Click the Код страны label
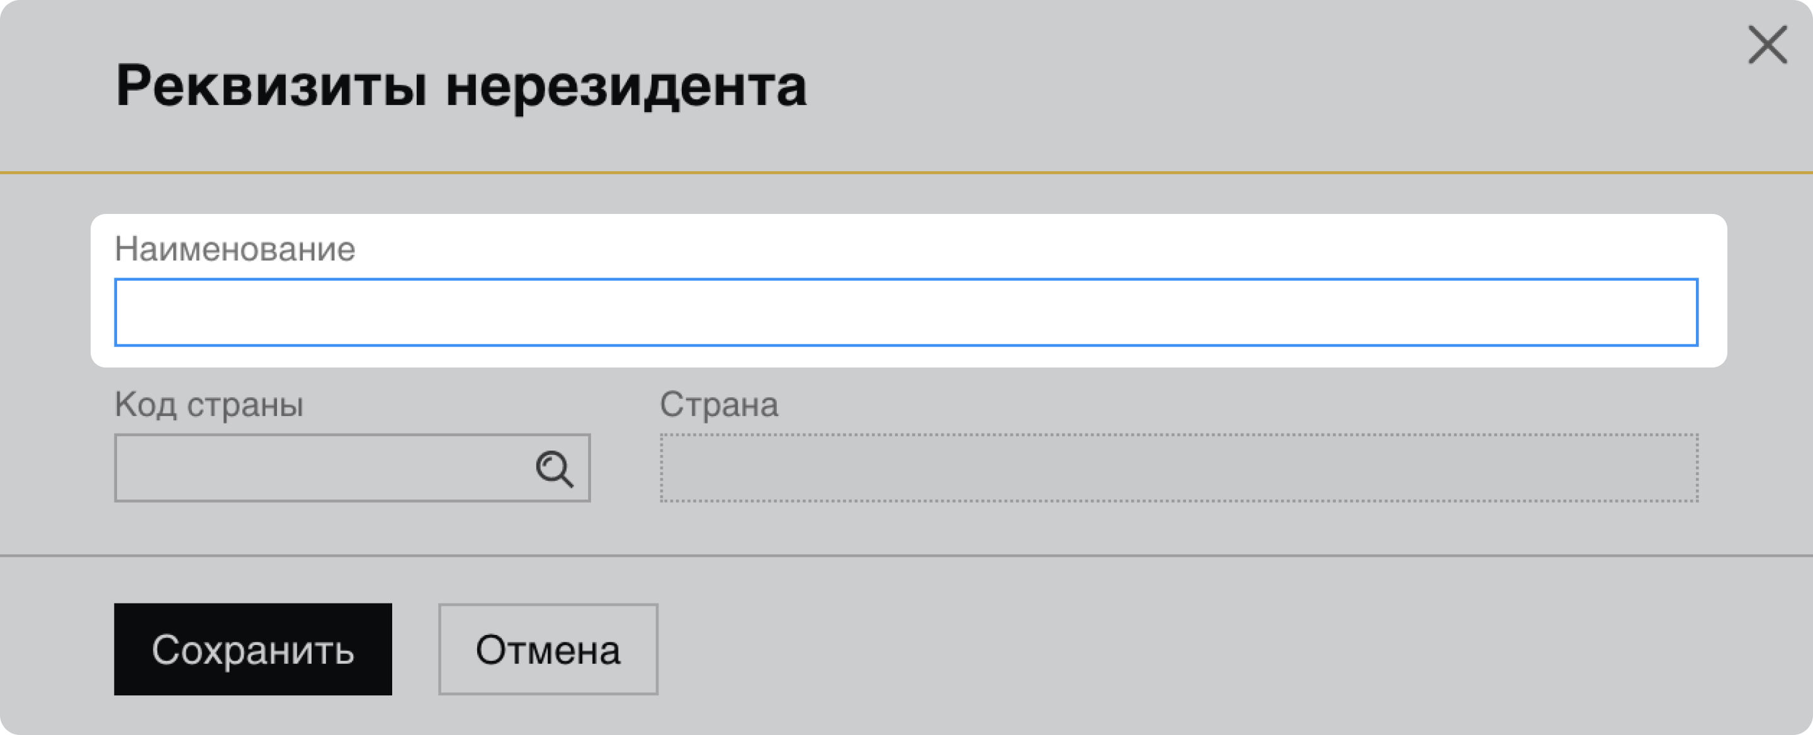The image size is (1813, 735). (x=209, y=405)
